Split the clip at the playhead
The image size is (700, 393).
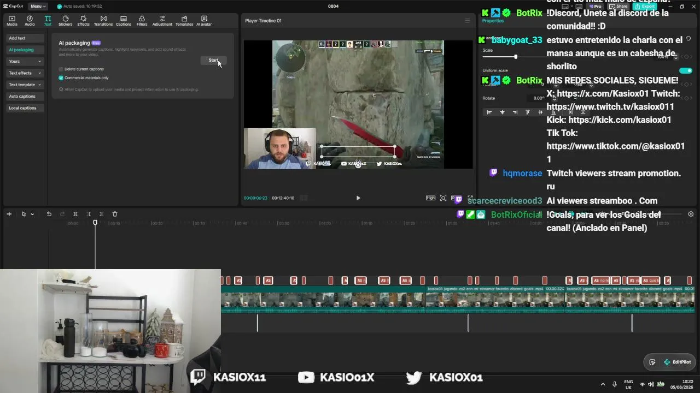point(75,214)
